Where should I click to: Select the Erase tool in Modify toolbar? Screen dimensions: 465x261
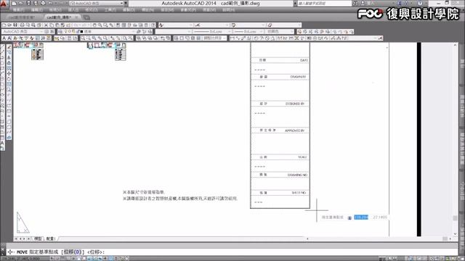(x=9, y=46)
